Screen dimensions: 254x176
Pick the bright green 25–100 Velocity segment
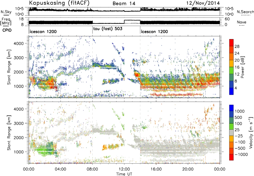pos(231,126)
